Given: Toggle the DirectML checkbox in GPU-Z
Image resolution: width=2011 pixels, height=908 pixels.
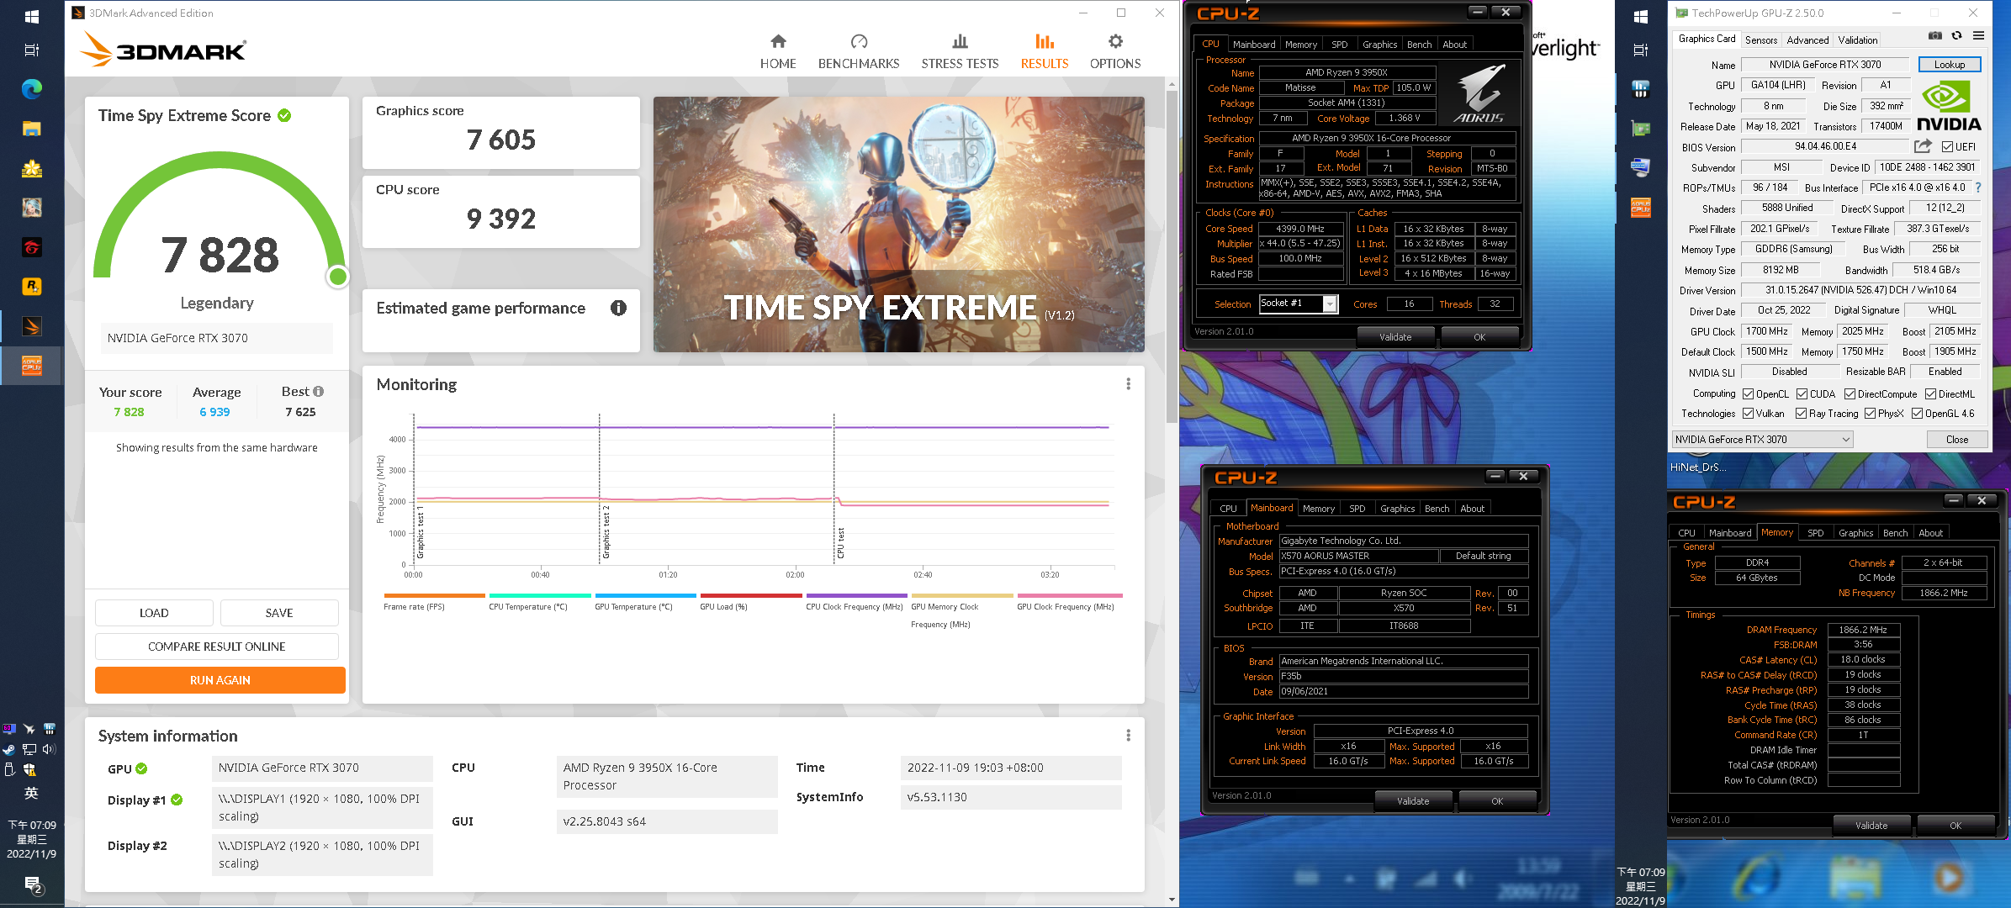Looking at the screenshot, I should 1930,393.
